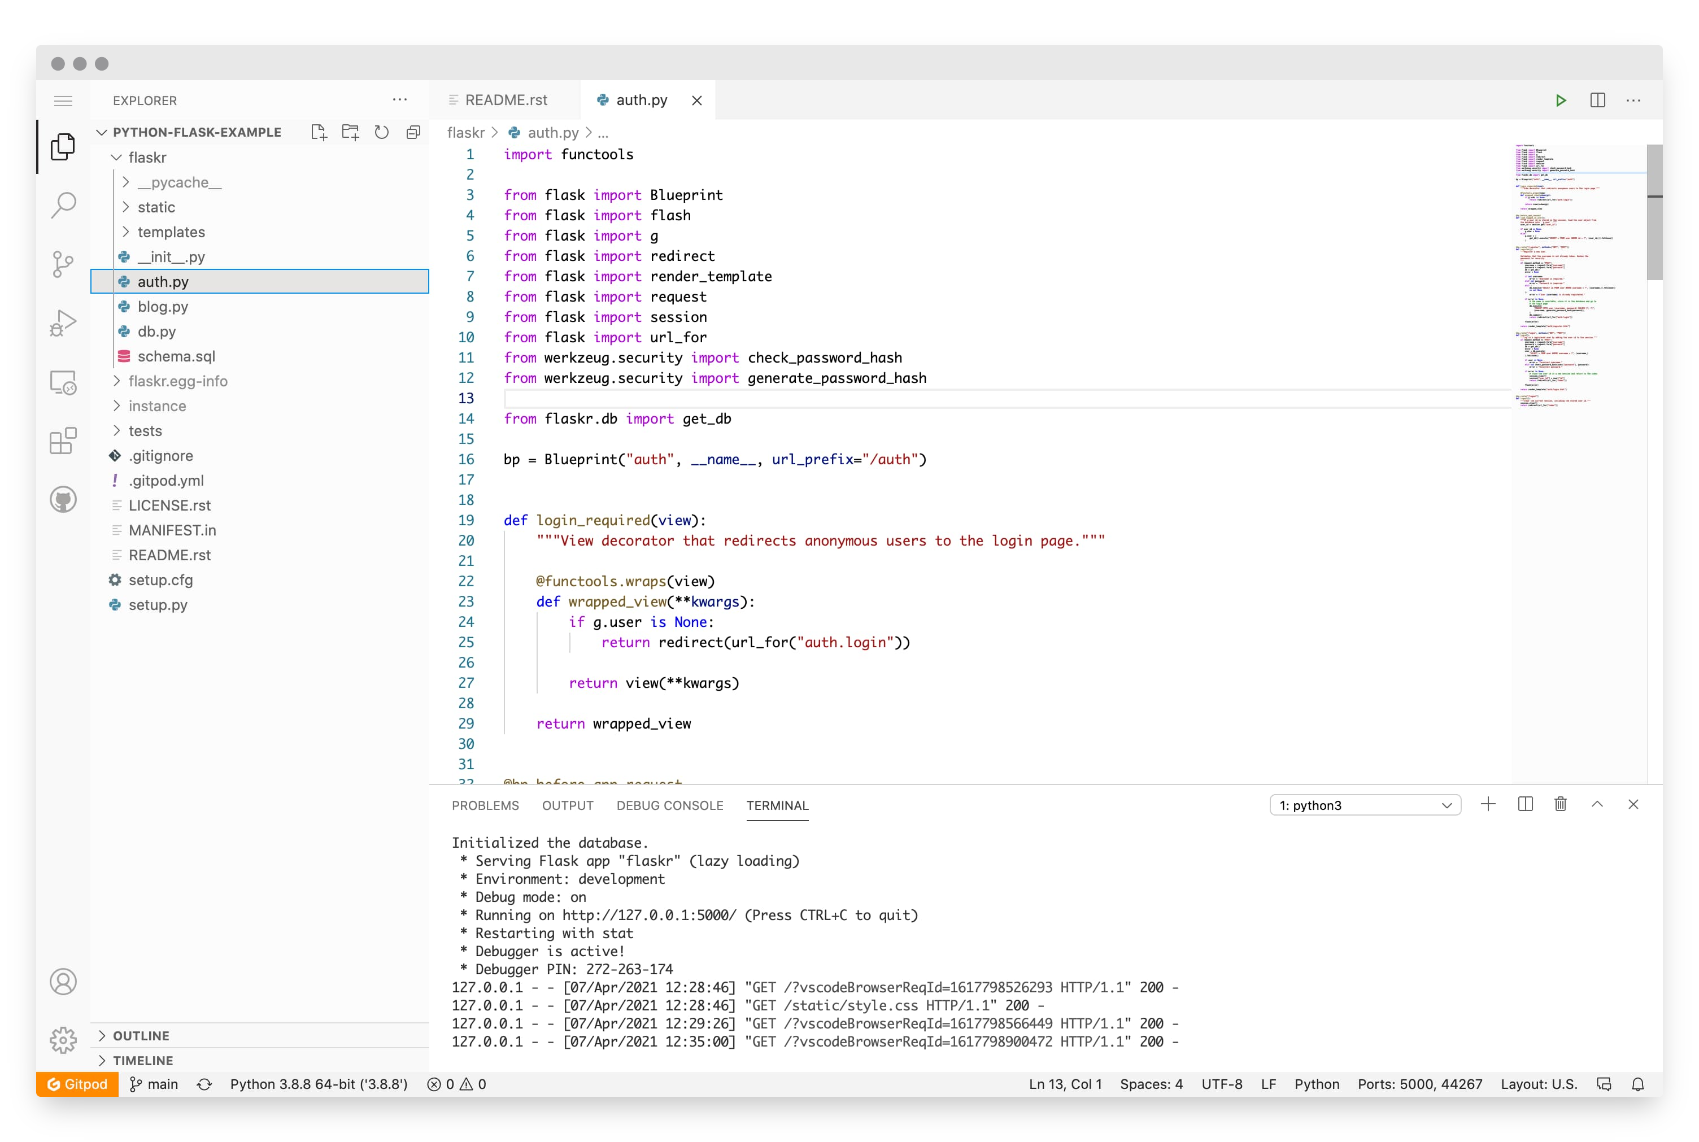Open the Source Control view

(63, 264)
